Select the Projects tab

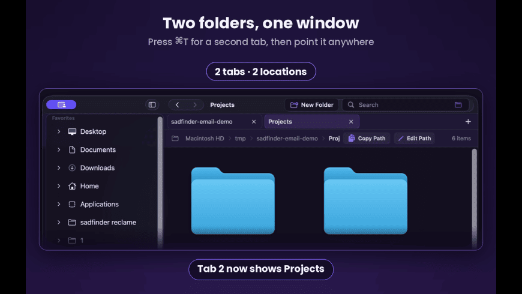tap(311, 122)
